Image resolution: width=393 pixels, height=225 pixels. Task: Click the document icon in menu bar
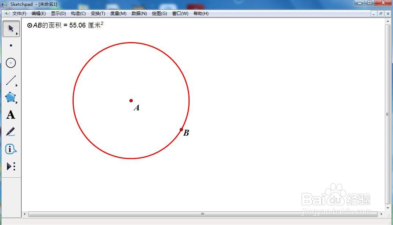(x=7, y=14)
